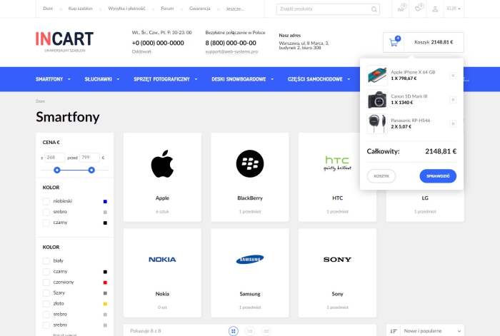Check the czarny filter below biały
The width and height of the screenshot is (500, 336).
(x=46, y=272)
